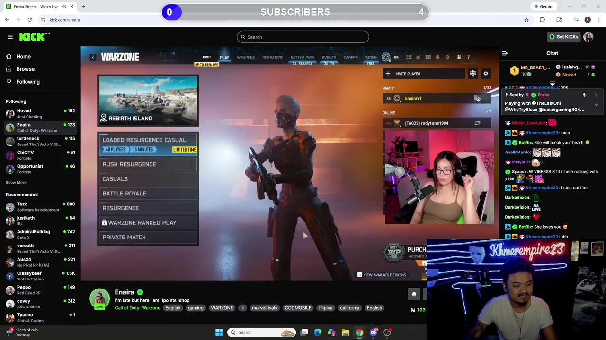
Task: Open Call of Duty: Warzone category link
Action: (x=137, y=308)
